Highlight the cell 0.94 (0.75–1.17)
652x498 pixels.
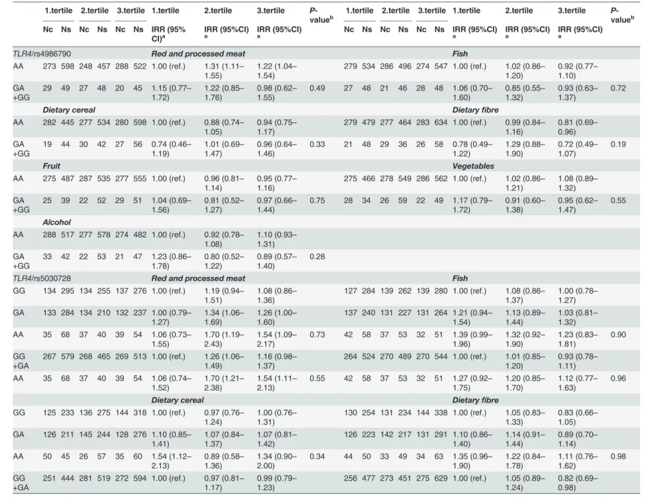(x=277, y=127)
